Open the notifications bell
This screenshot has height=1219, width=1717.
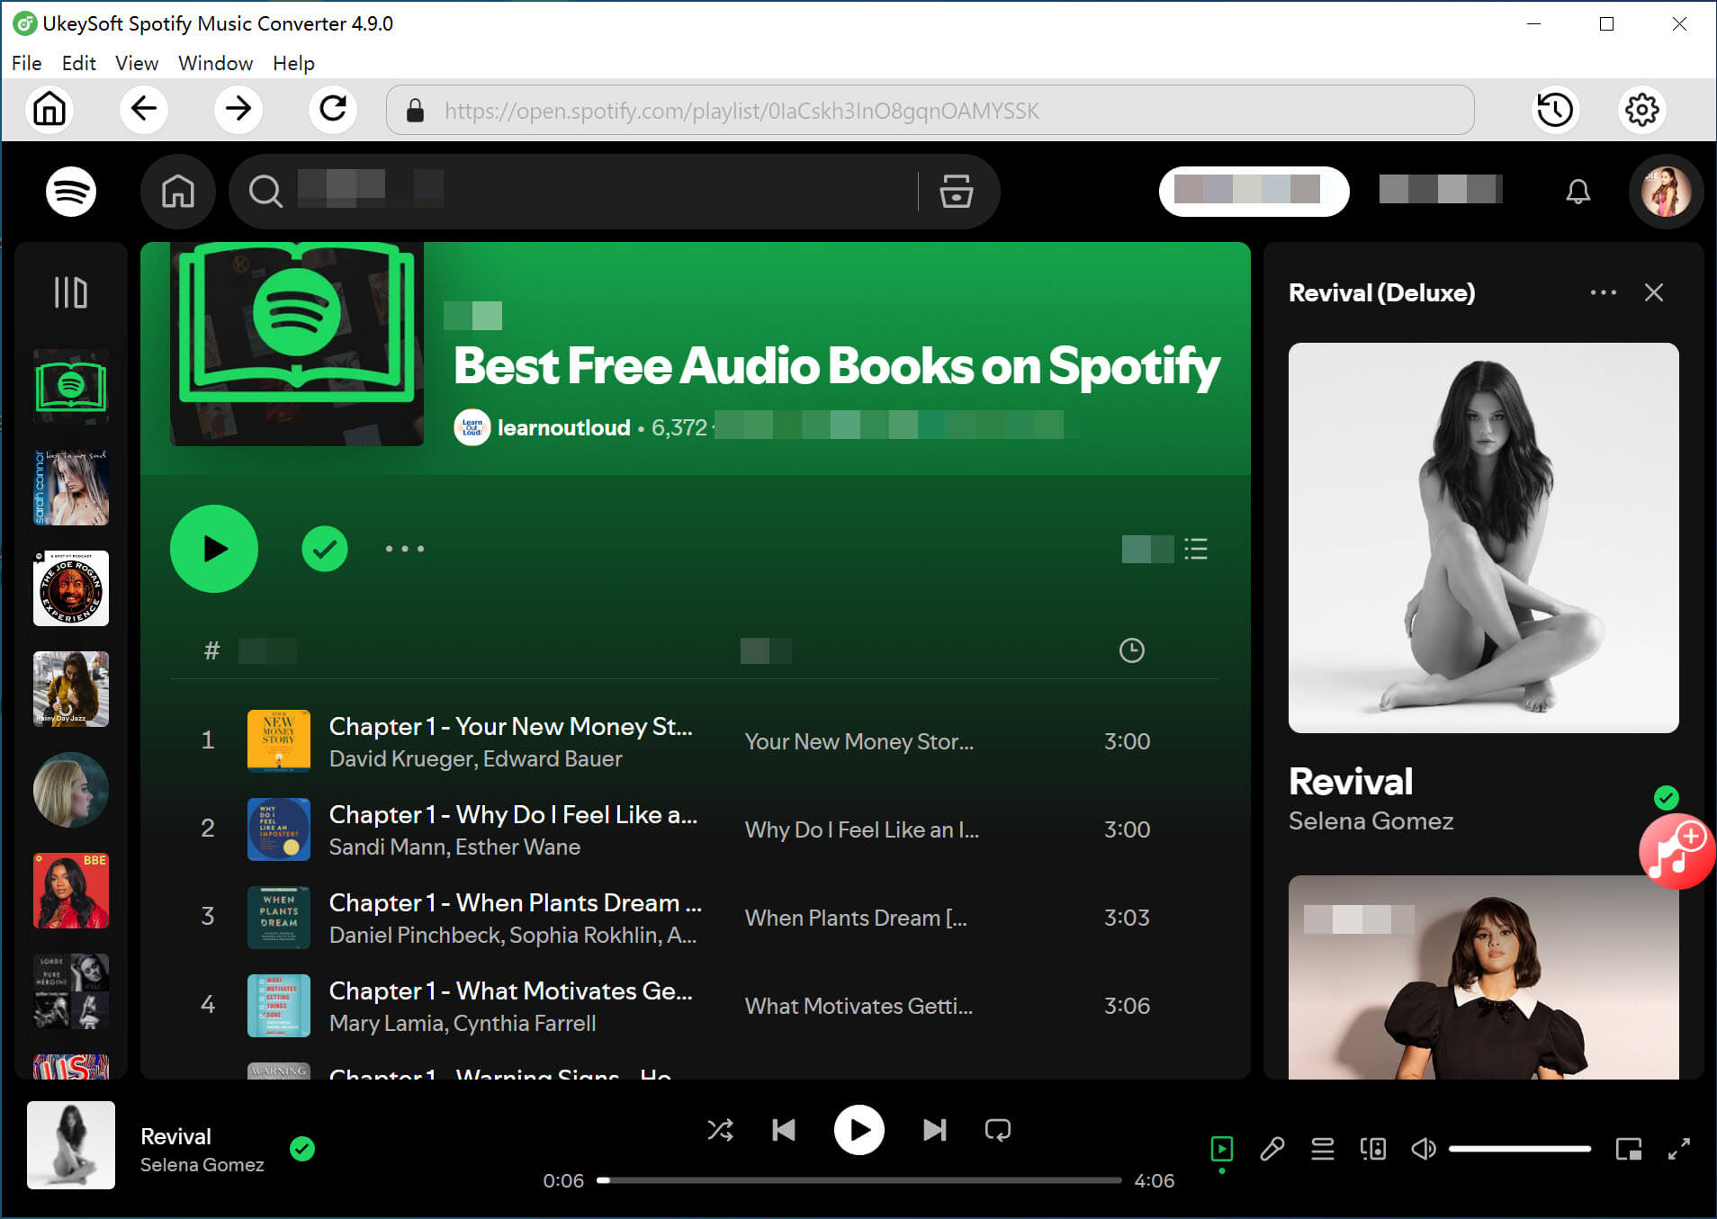pyautogui.click(x=1578, y=191)
